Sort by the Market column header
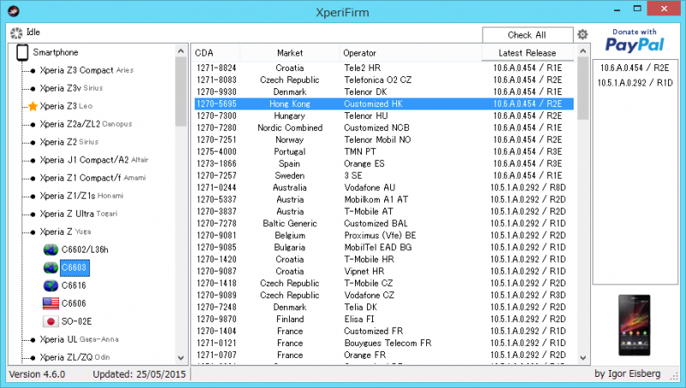Viewport: 686px width, 388px height. point(290,53)
